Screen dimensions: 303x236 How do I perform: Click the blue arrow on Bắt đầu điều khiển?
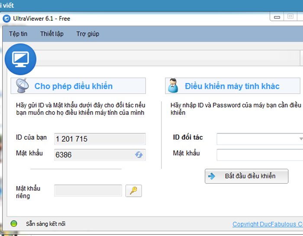[211, 176]
